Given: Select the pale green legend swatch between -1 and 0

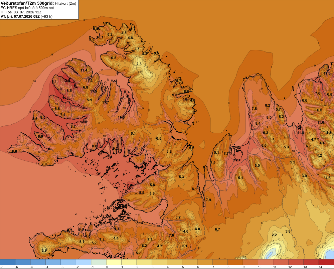Looking at the screenshot, I should pyautogui.click(x=99, y=262).
